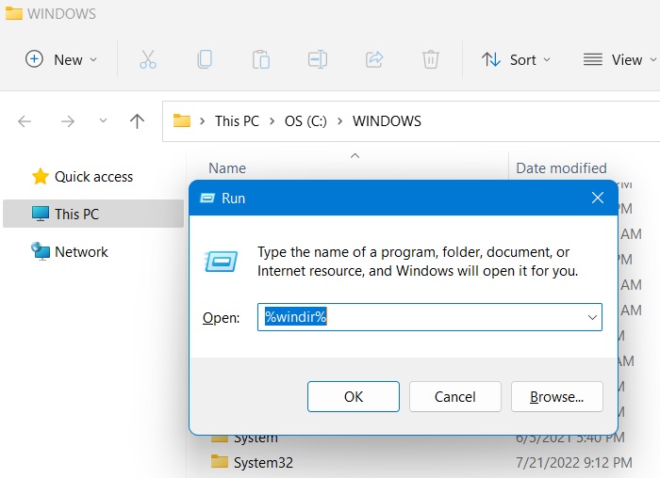Click the Run icon in title bar
This screenshot has height=478, width=660.
click(207, 198)
